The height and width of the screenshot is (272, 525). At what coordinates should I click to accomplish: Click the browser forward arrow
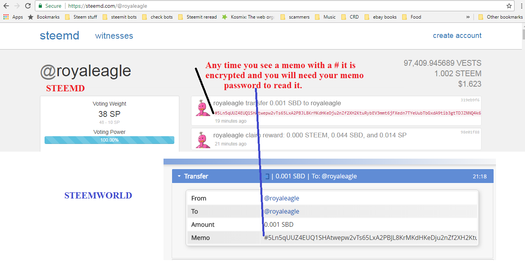(17, 6)
